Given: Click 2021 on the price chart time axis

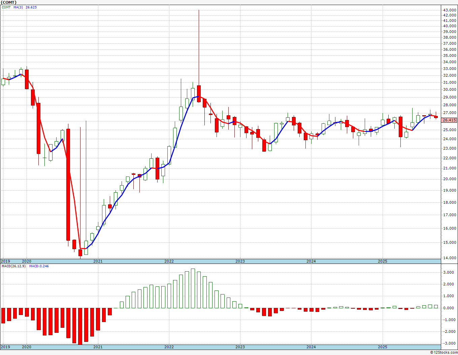Looking at the screenshot, I should pyautogui.click(x=98, y=261).
